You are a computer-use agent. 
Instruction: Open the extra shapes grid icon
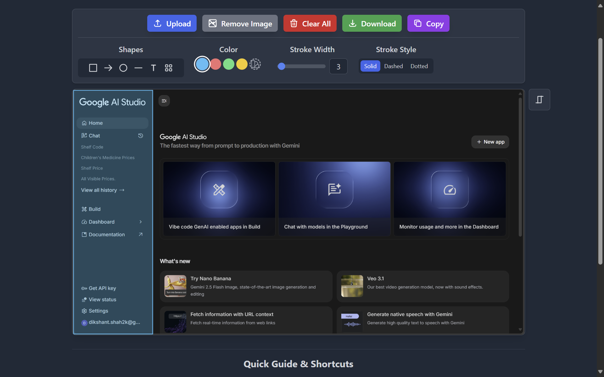pyautogui.click(x=168, y=68)
